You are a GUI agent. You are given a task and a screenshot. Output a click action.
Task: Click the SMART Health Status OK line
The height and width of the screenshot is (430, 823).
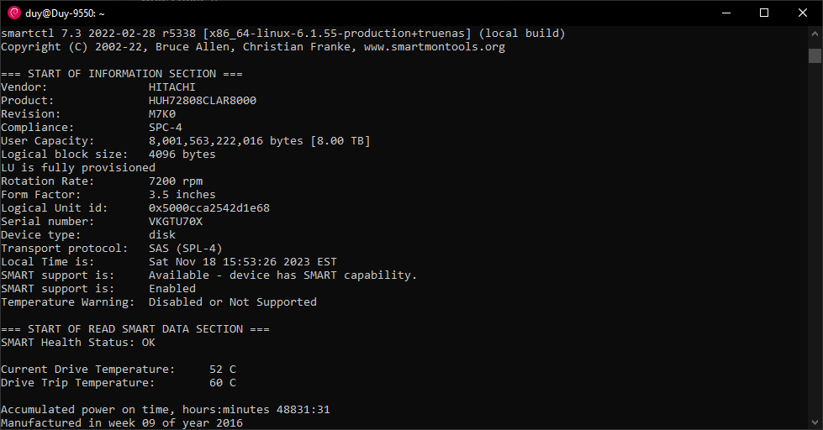pos(78,343)
